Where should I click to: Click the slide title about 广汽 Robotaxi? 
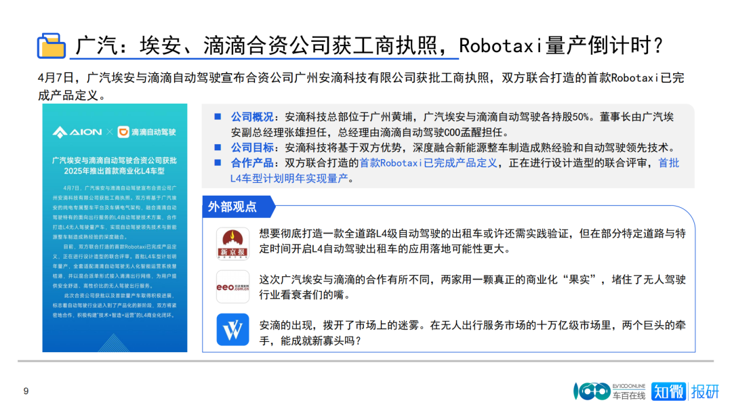point(369,46)
